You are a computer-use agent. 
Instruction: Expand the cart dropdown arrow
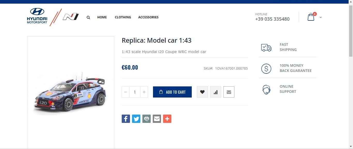(x=321, y=17)
